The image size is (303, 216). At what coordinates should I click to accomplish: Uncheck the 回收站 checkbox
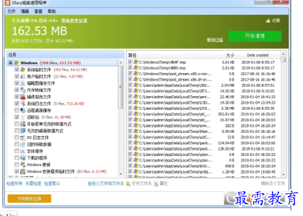[17, 117]
